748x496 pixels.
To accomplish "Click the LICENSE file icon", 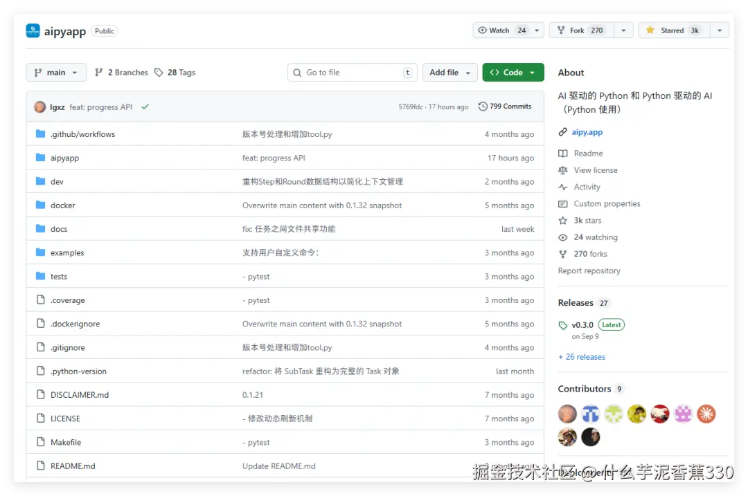I will [x=41, y=418].
